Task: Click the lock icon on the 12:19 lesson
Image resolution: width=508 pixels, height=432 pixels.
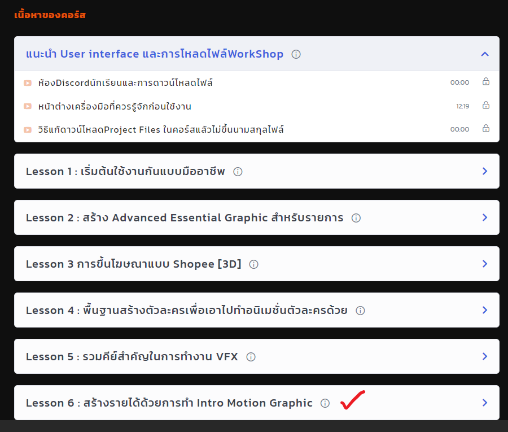Action: (485, 106)
